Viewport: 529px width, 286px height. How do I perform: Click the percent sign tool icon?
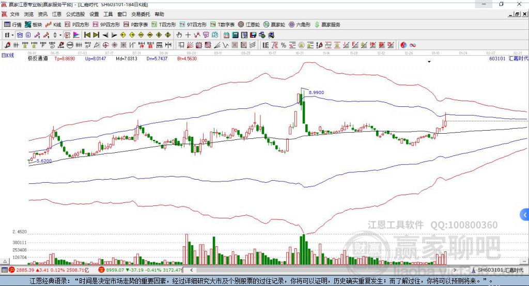(284, 45)
